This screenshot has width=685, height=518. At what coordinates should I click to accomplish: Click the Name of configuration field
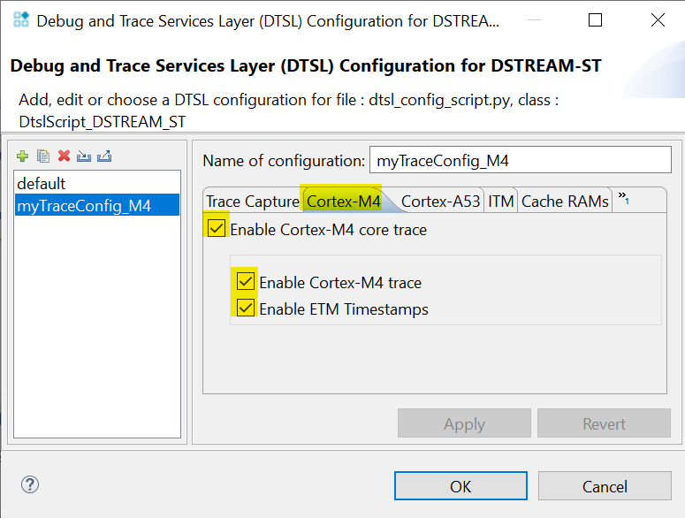[521, 160]
